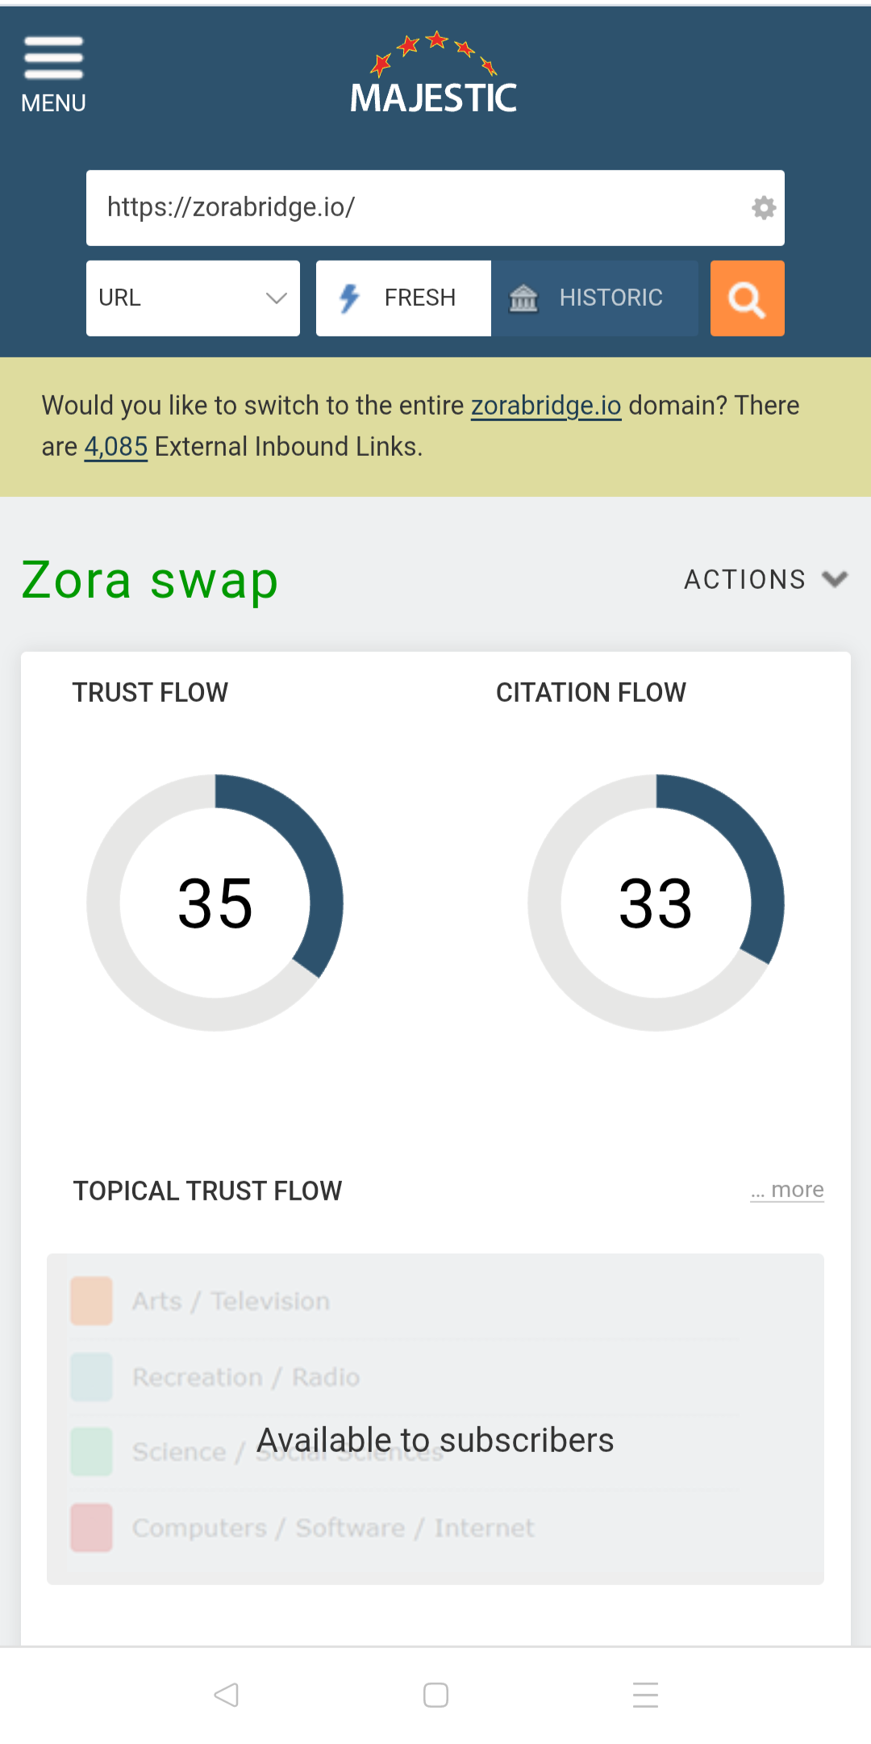This screenshot has width=871, height=1744.
Task: Click the Arts / Television color swatch
Action: pos(91,1300)
